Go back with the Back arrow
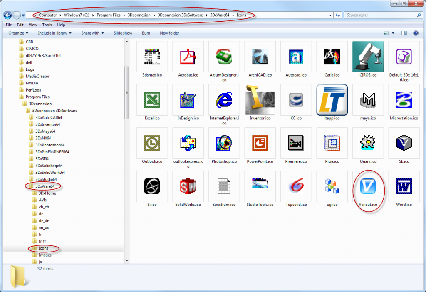 (x=7, y=15)
